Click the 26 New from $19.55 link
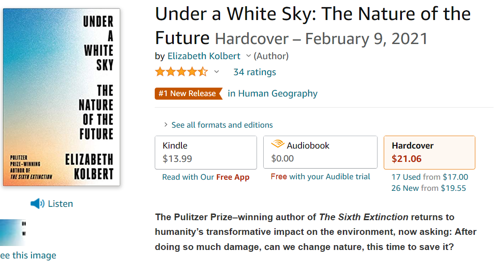Screen dimensions: 498x262 [x=429, y=188]
